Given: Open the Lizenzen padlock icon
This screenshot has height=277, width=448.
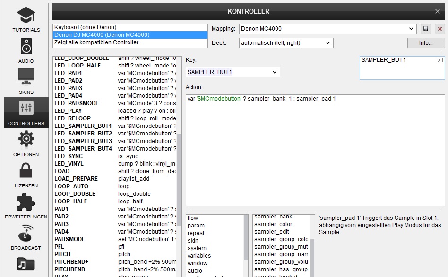Looking at the screenshot, I should [x=26, y=170].
